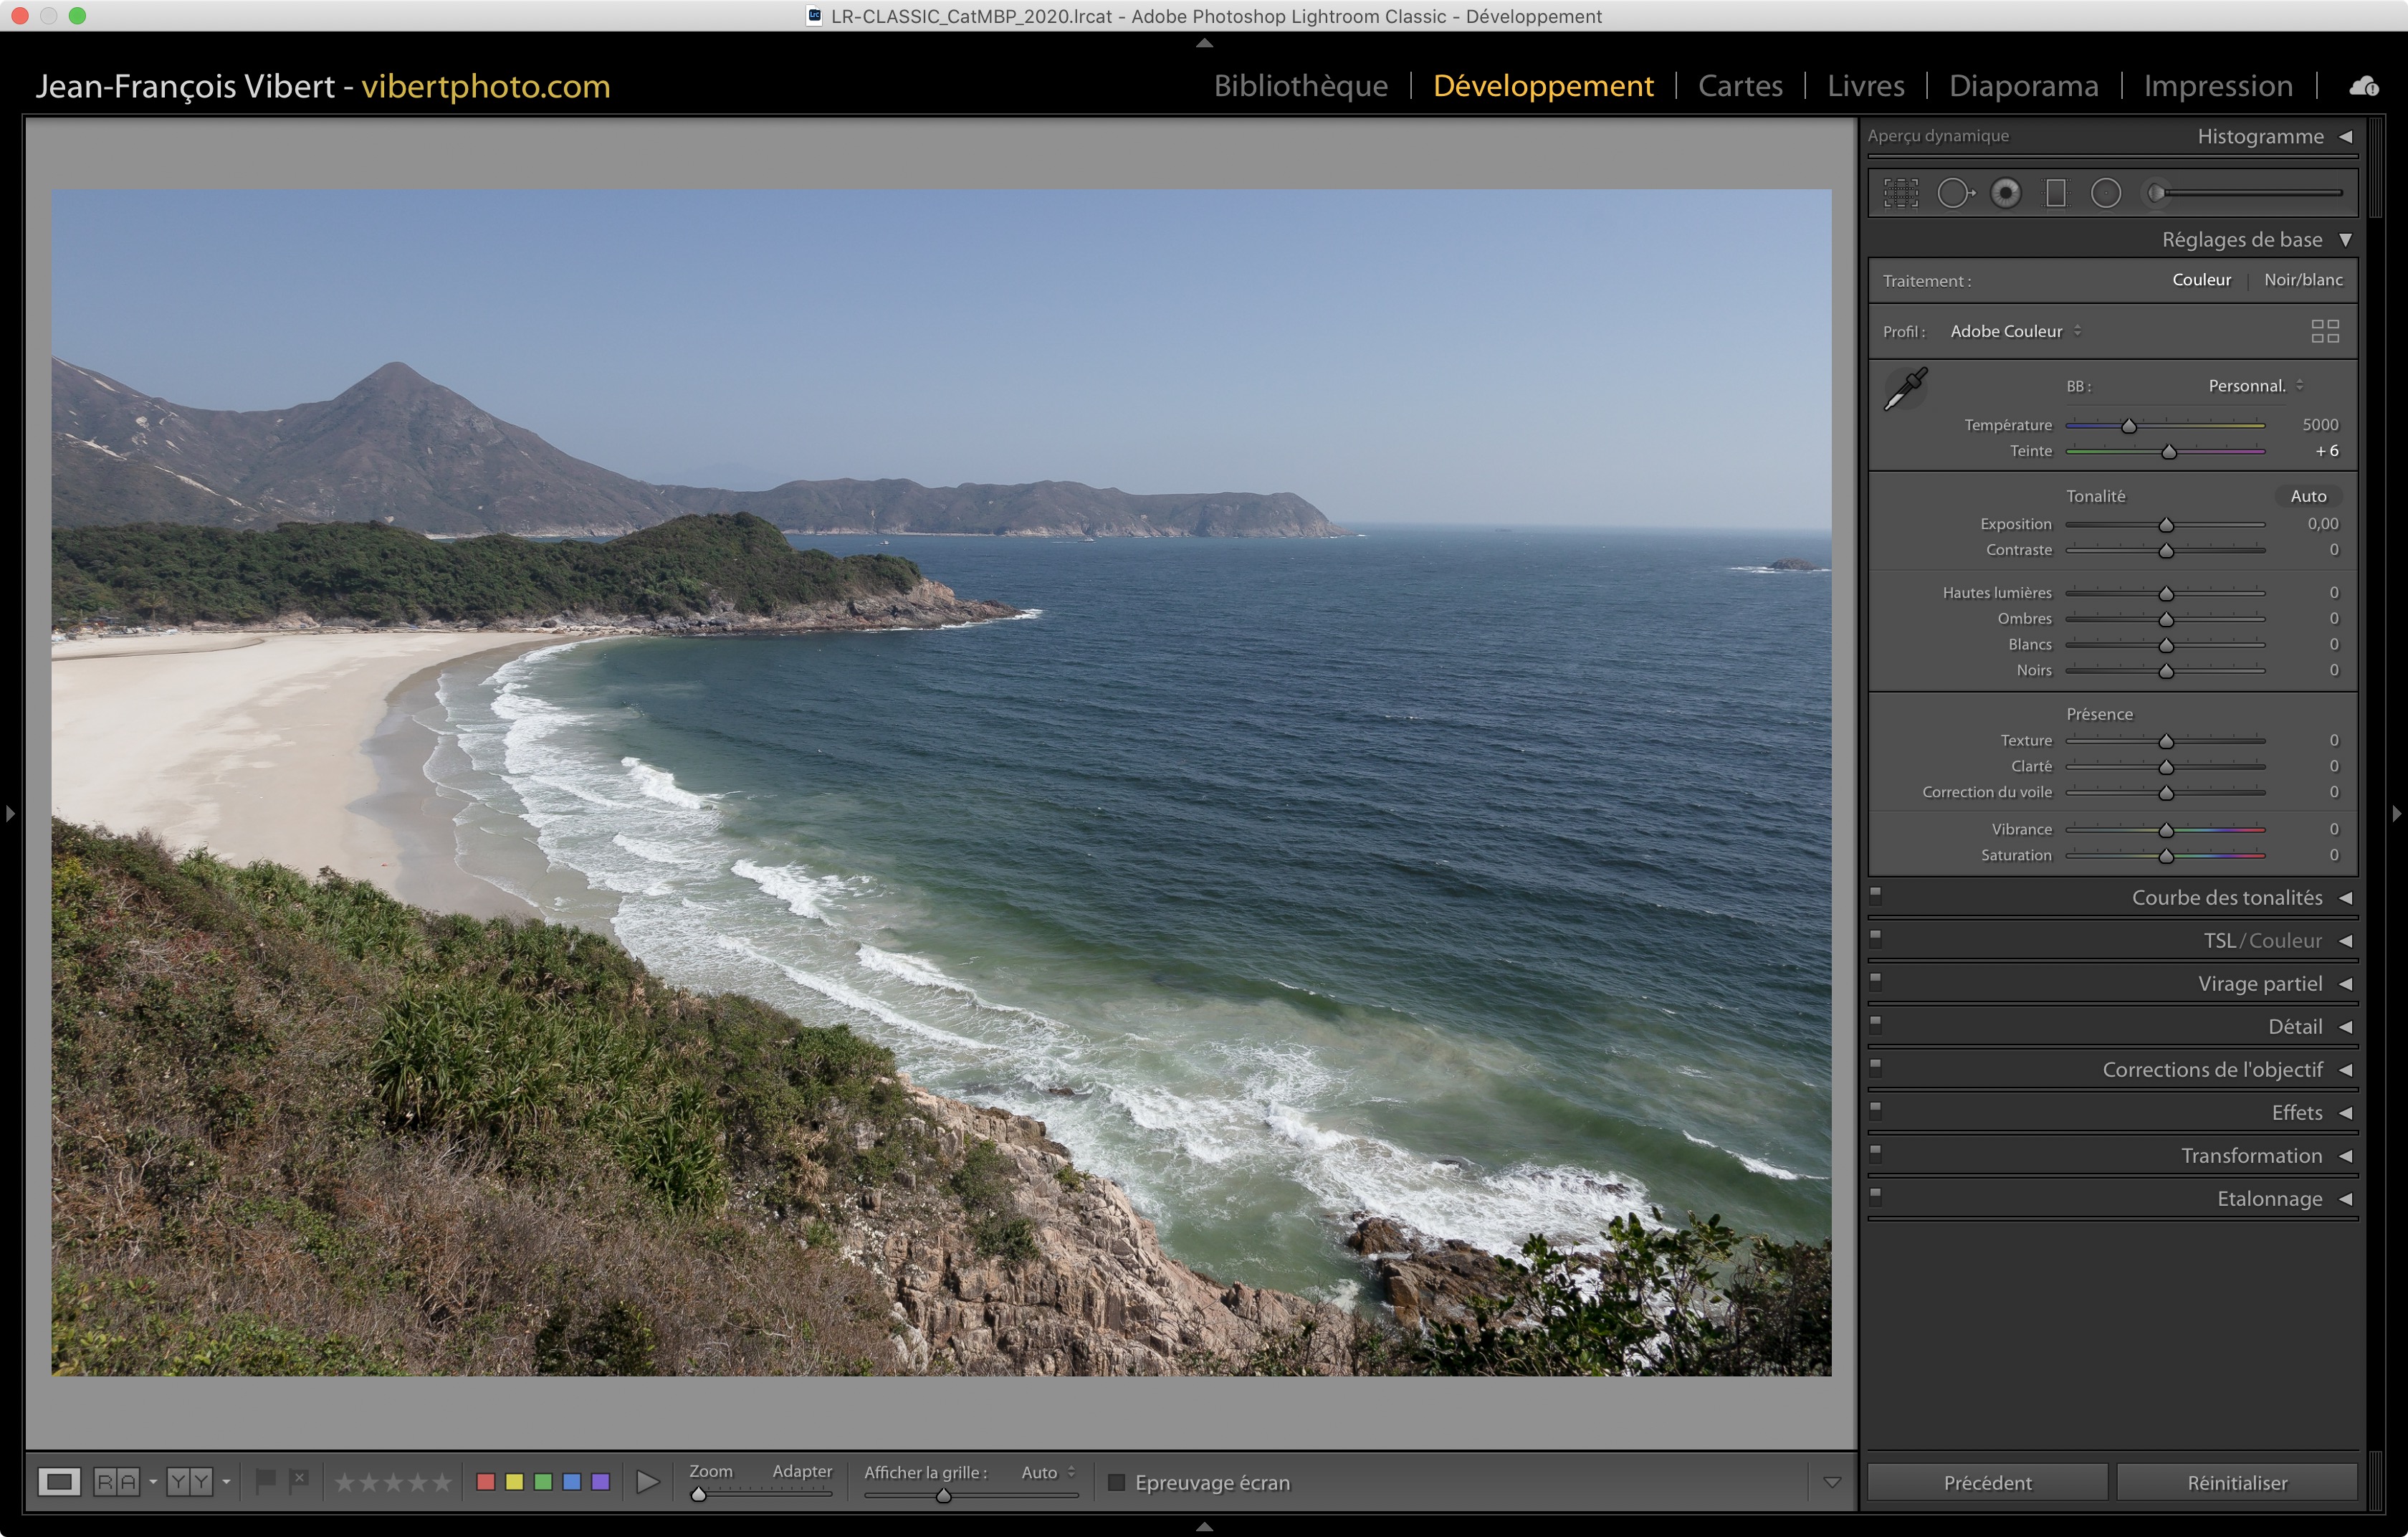
Task: Open the profile browser grid icon
Action: [x=2325, y=331]
